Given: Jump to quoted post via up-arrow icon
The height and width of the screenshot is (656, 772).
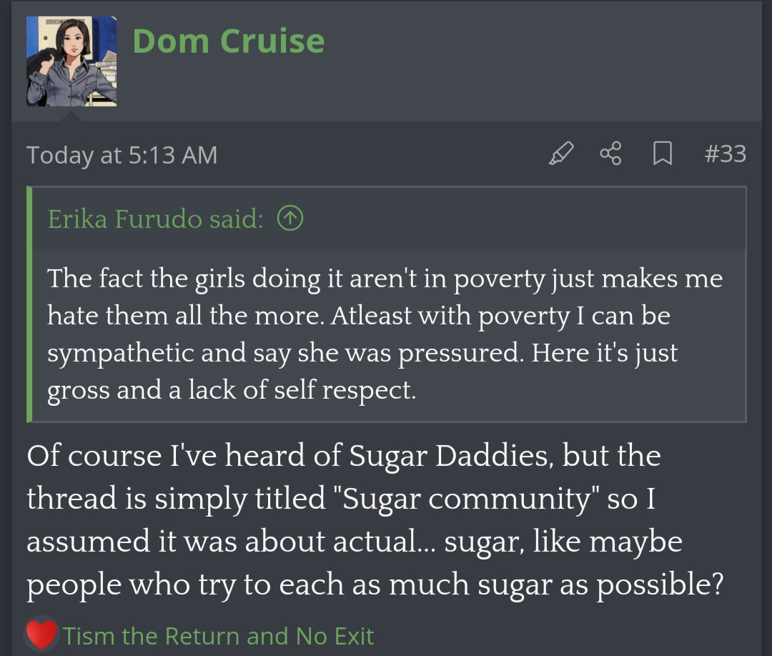Looking at the screenshot, I should tap(289, 219).
